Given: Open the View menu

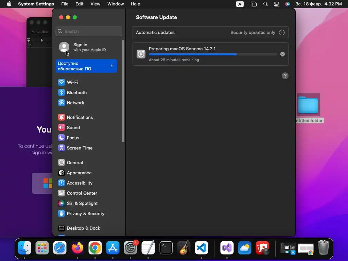Looking at the screenshot, I should (95, 4).
